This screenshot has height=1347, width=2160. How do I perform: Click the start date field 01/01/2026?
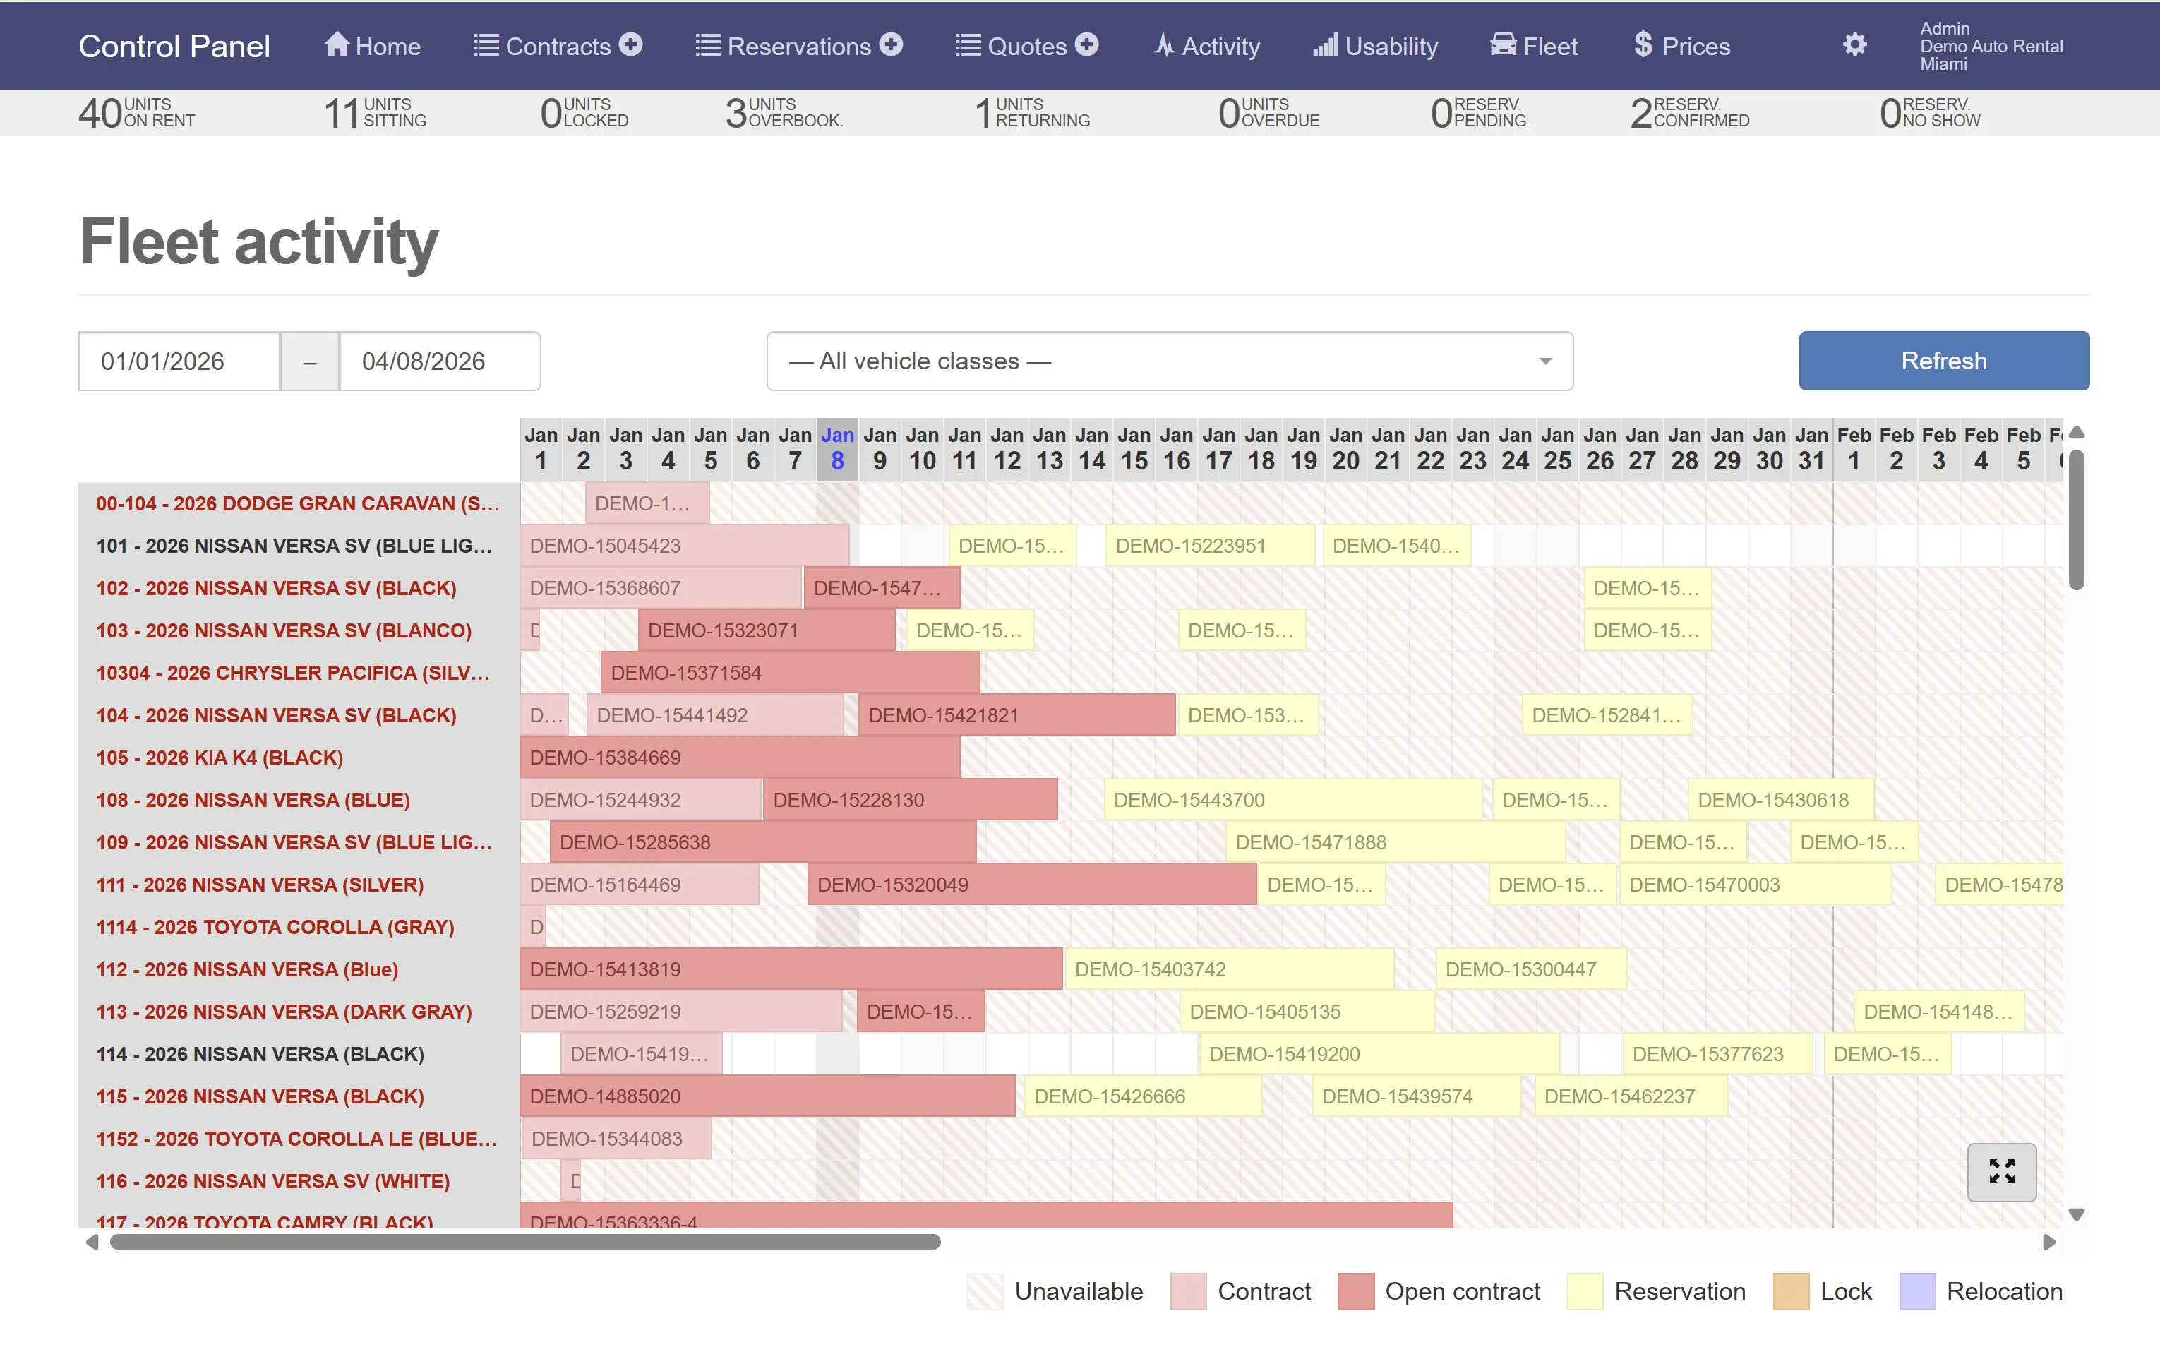pyautogui.click(x=179, y=361)
